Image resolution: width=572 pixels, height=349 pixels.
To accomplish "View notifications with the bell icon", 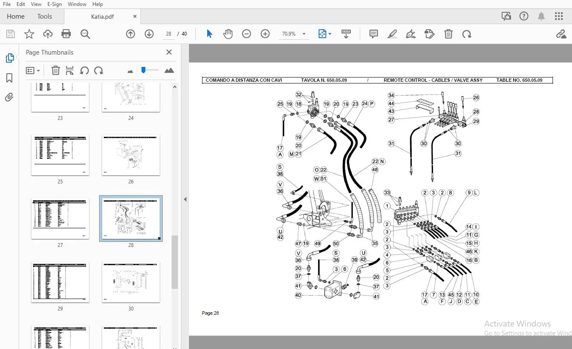I will pyautogui.click(x=541, y=17).
